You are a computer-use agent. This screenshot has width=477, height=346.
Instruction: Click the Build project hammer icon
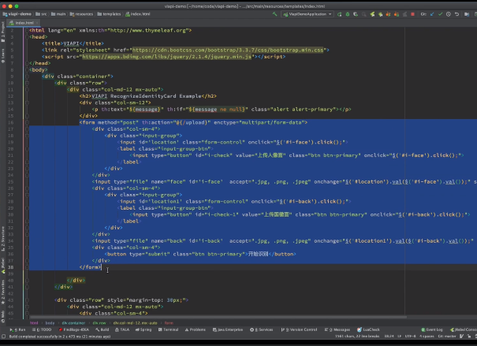274,14
